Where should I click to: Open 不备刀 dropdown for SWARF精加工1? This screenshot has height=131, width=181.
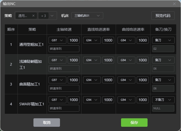163,100
